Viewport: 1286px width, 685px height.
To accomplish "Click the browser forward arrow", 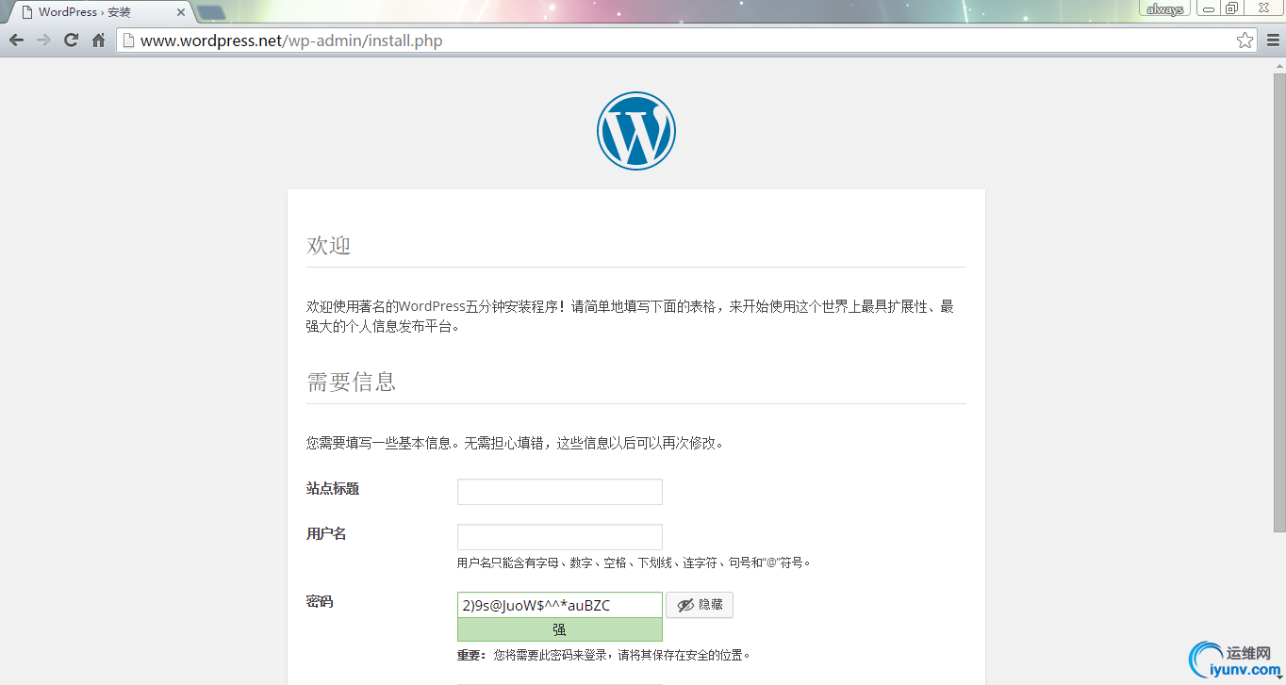I will pos(43,41).
